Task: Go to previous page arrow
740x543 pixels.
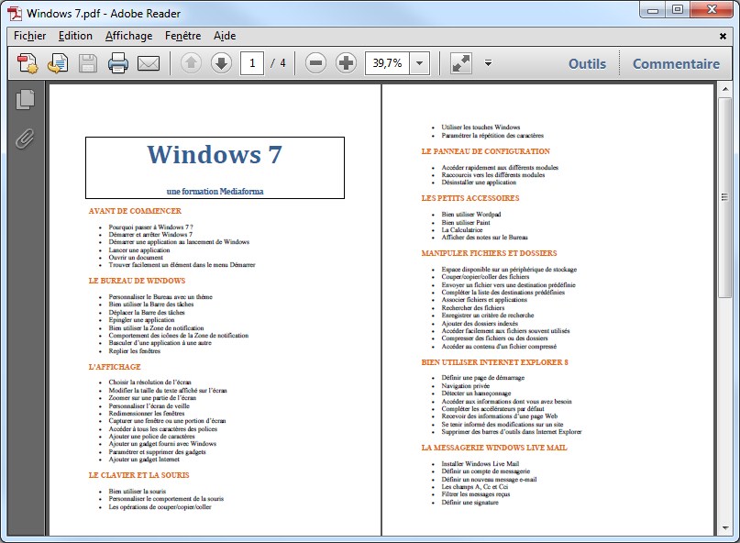Action: 191,63
